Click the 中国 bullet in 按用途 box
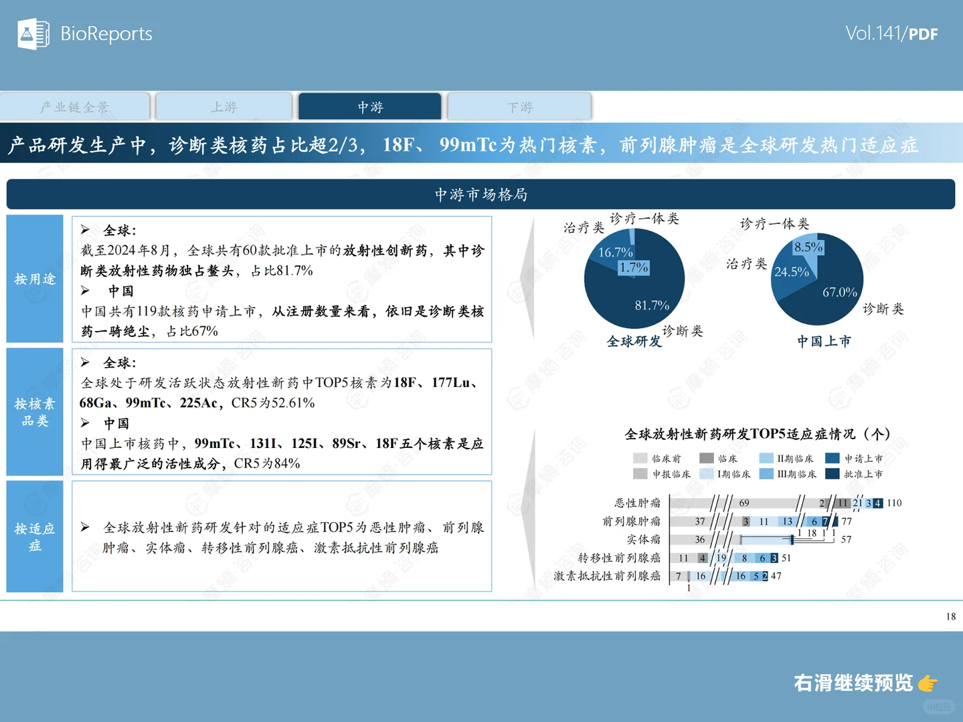The width and height of the screenshot is (963, 722). point(120,291)
